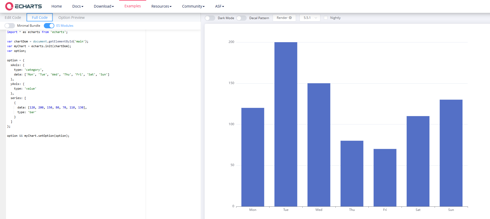This screenshot has height=219, width=490.
Task: Click the myChart.setOption code line
Action: 38,136
